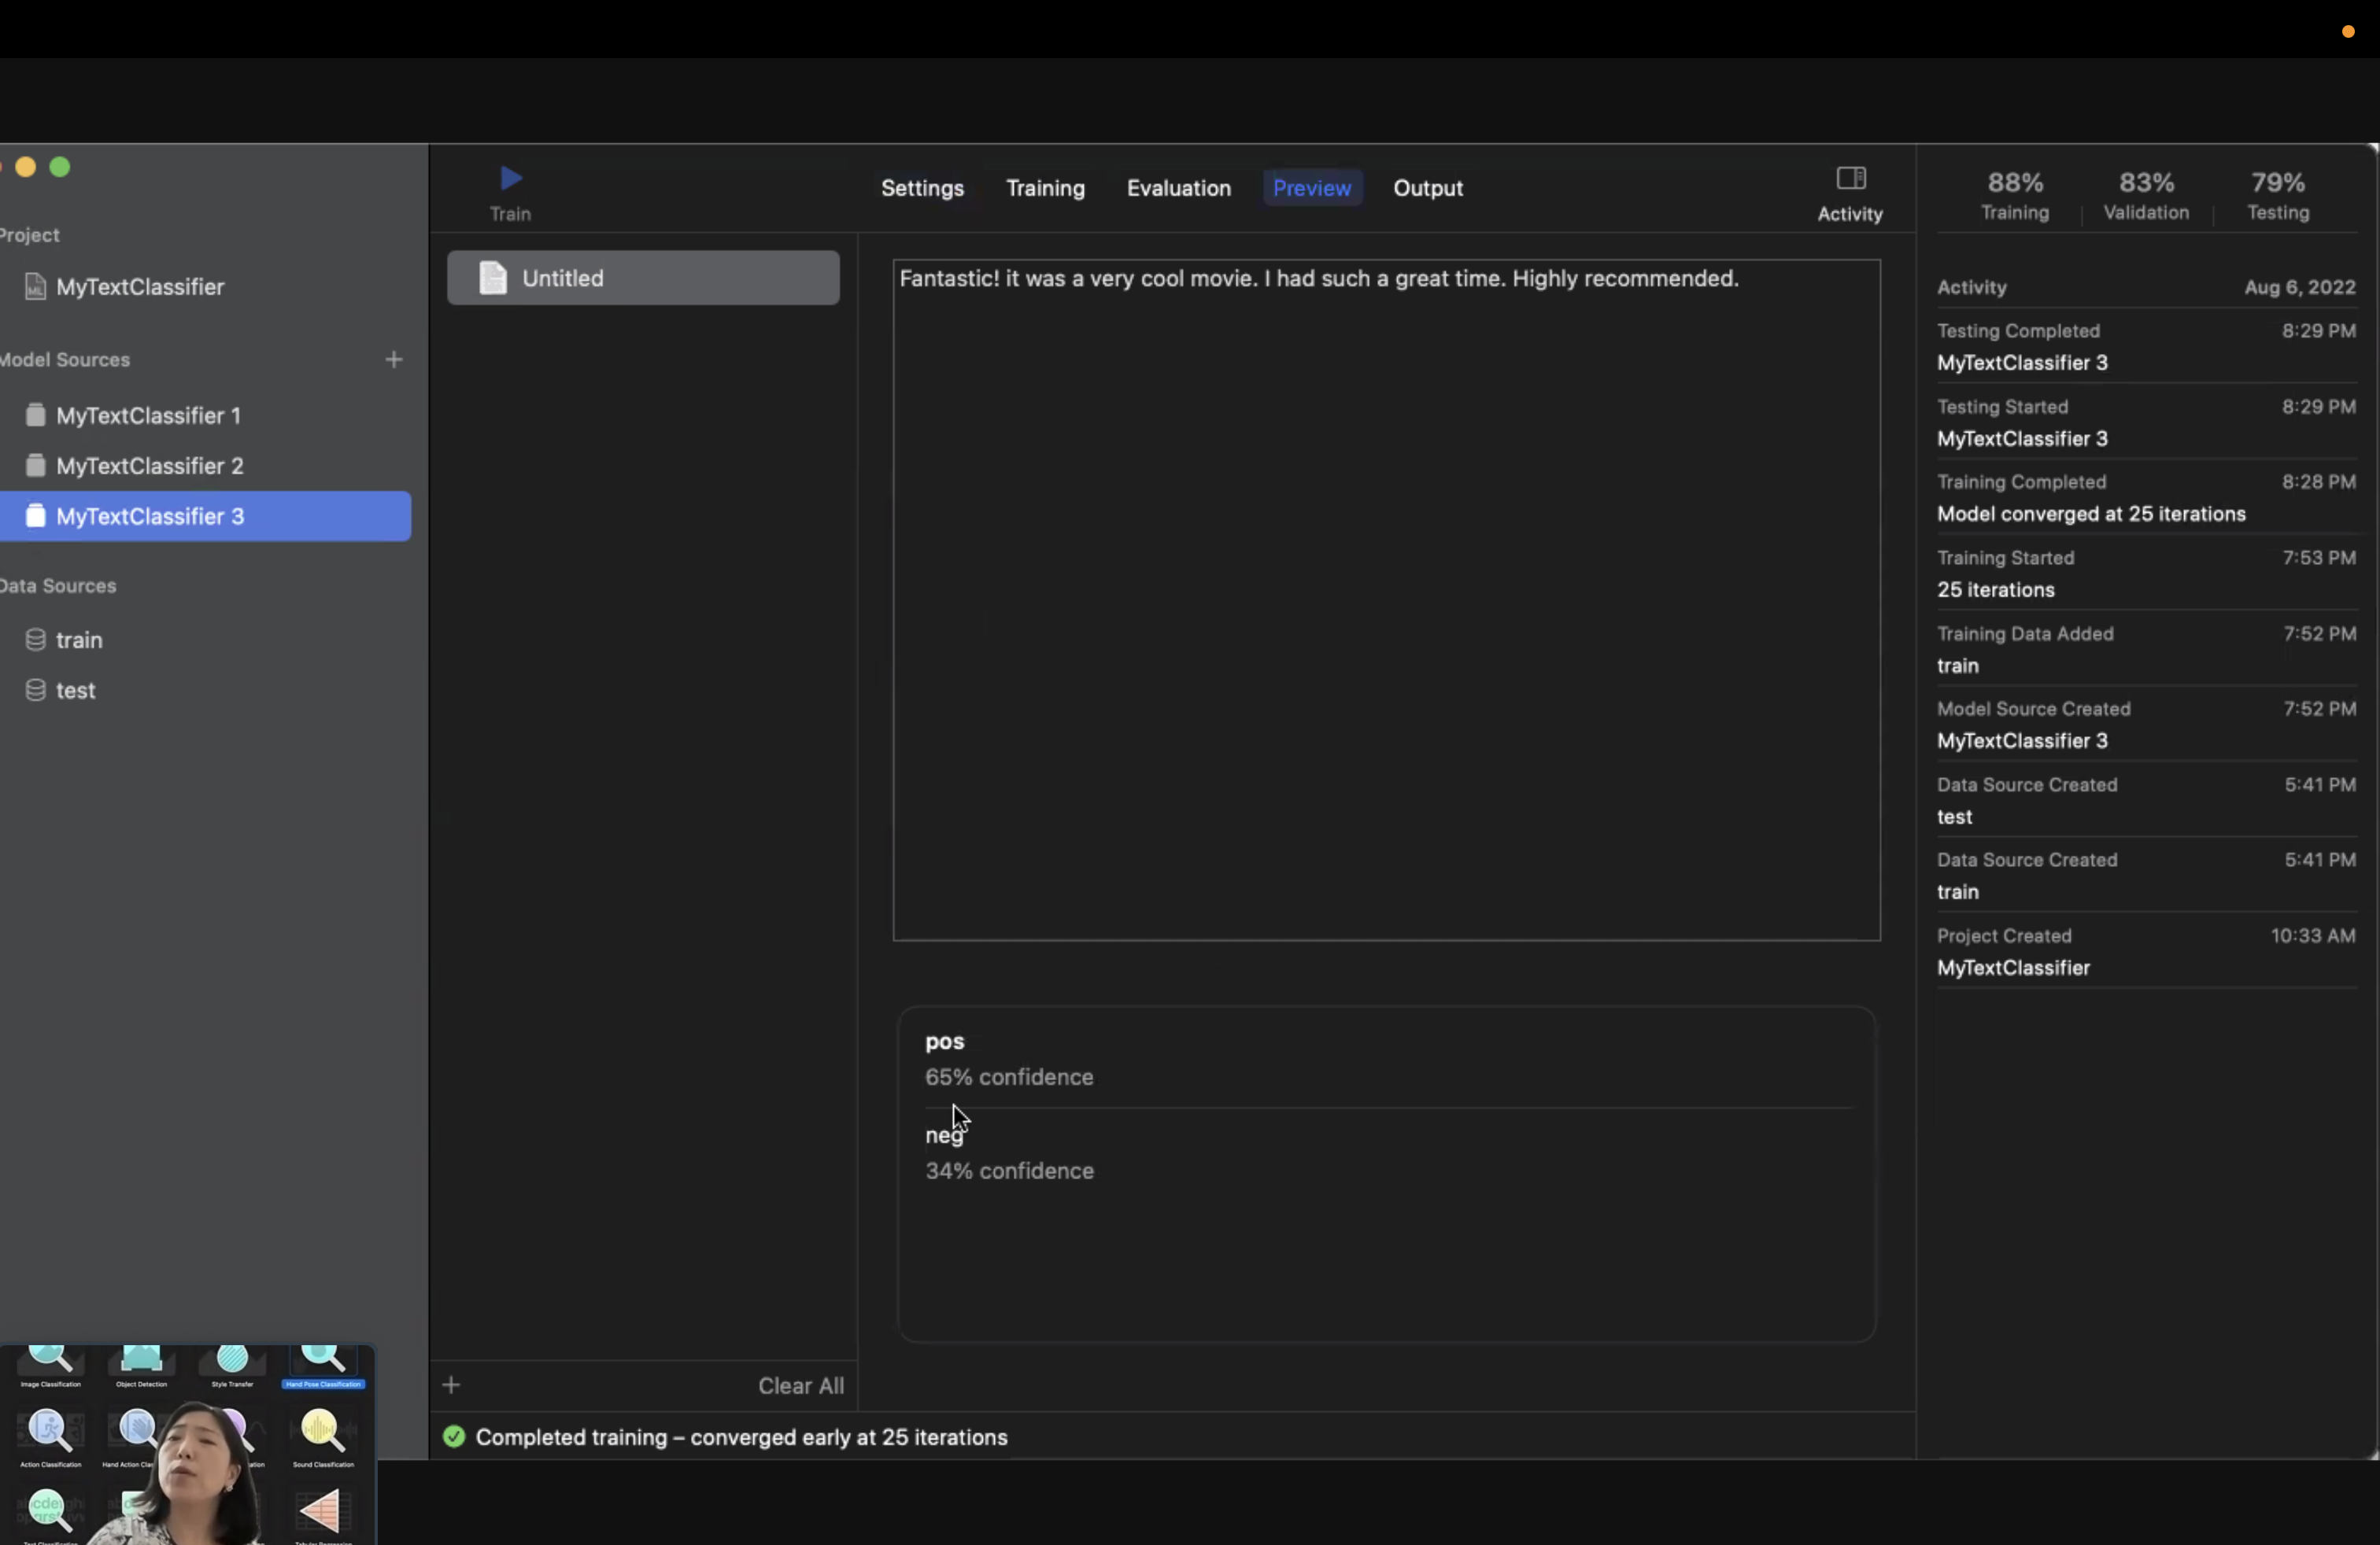The width and height of the screenshot is (2380, 1545).
Task: Add a new model source with plus icon
Action: coord(394,360)
